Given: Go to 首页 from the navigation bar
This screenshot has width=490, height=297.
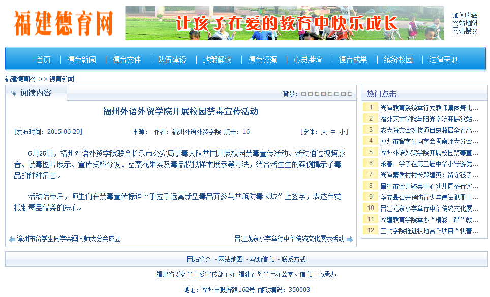Looking at the screenshot, I should coord(43,59).
